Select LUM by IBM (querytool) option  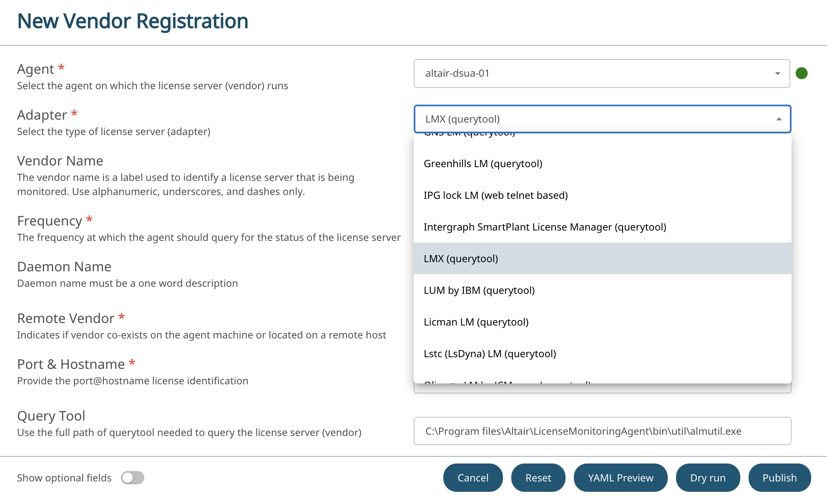tap(479, 291)
